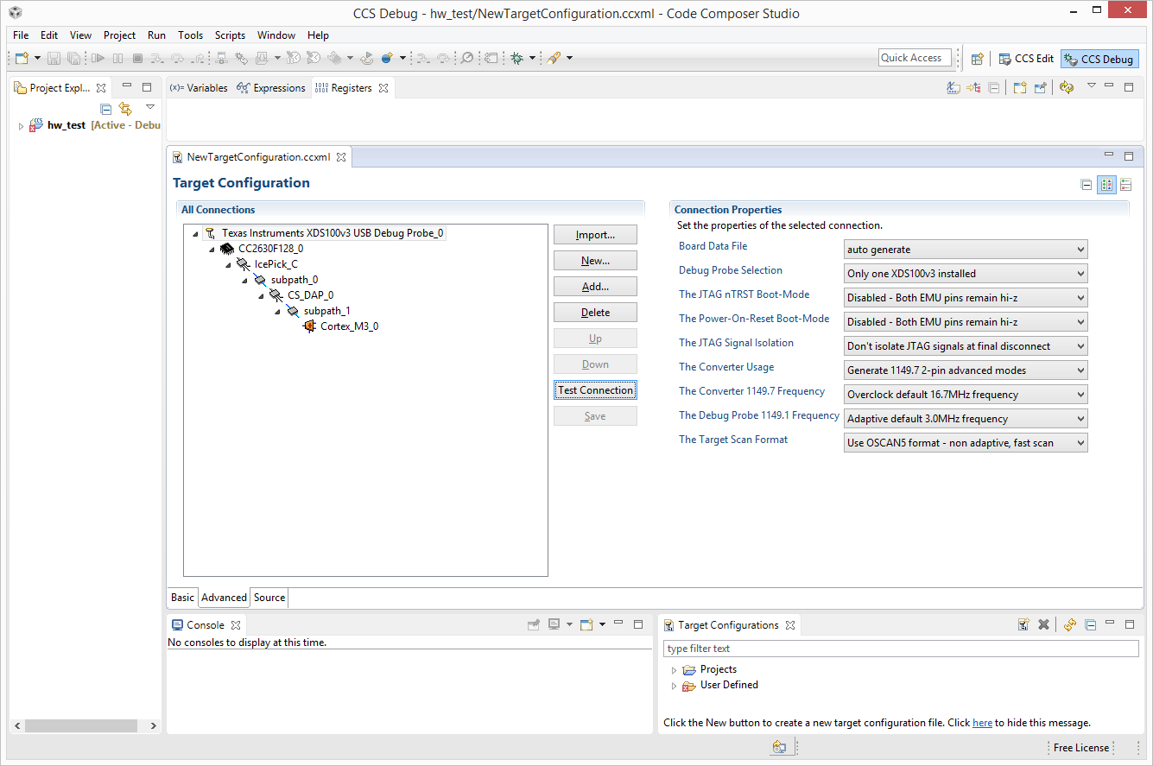Click the Add... button
The width and height of the screenshot is (1153, 766).
595,287
